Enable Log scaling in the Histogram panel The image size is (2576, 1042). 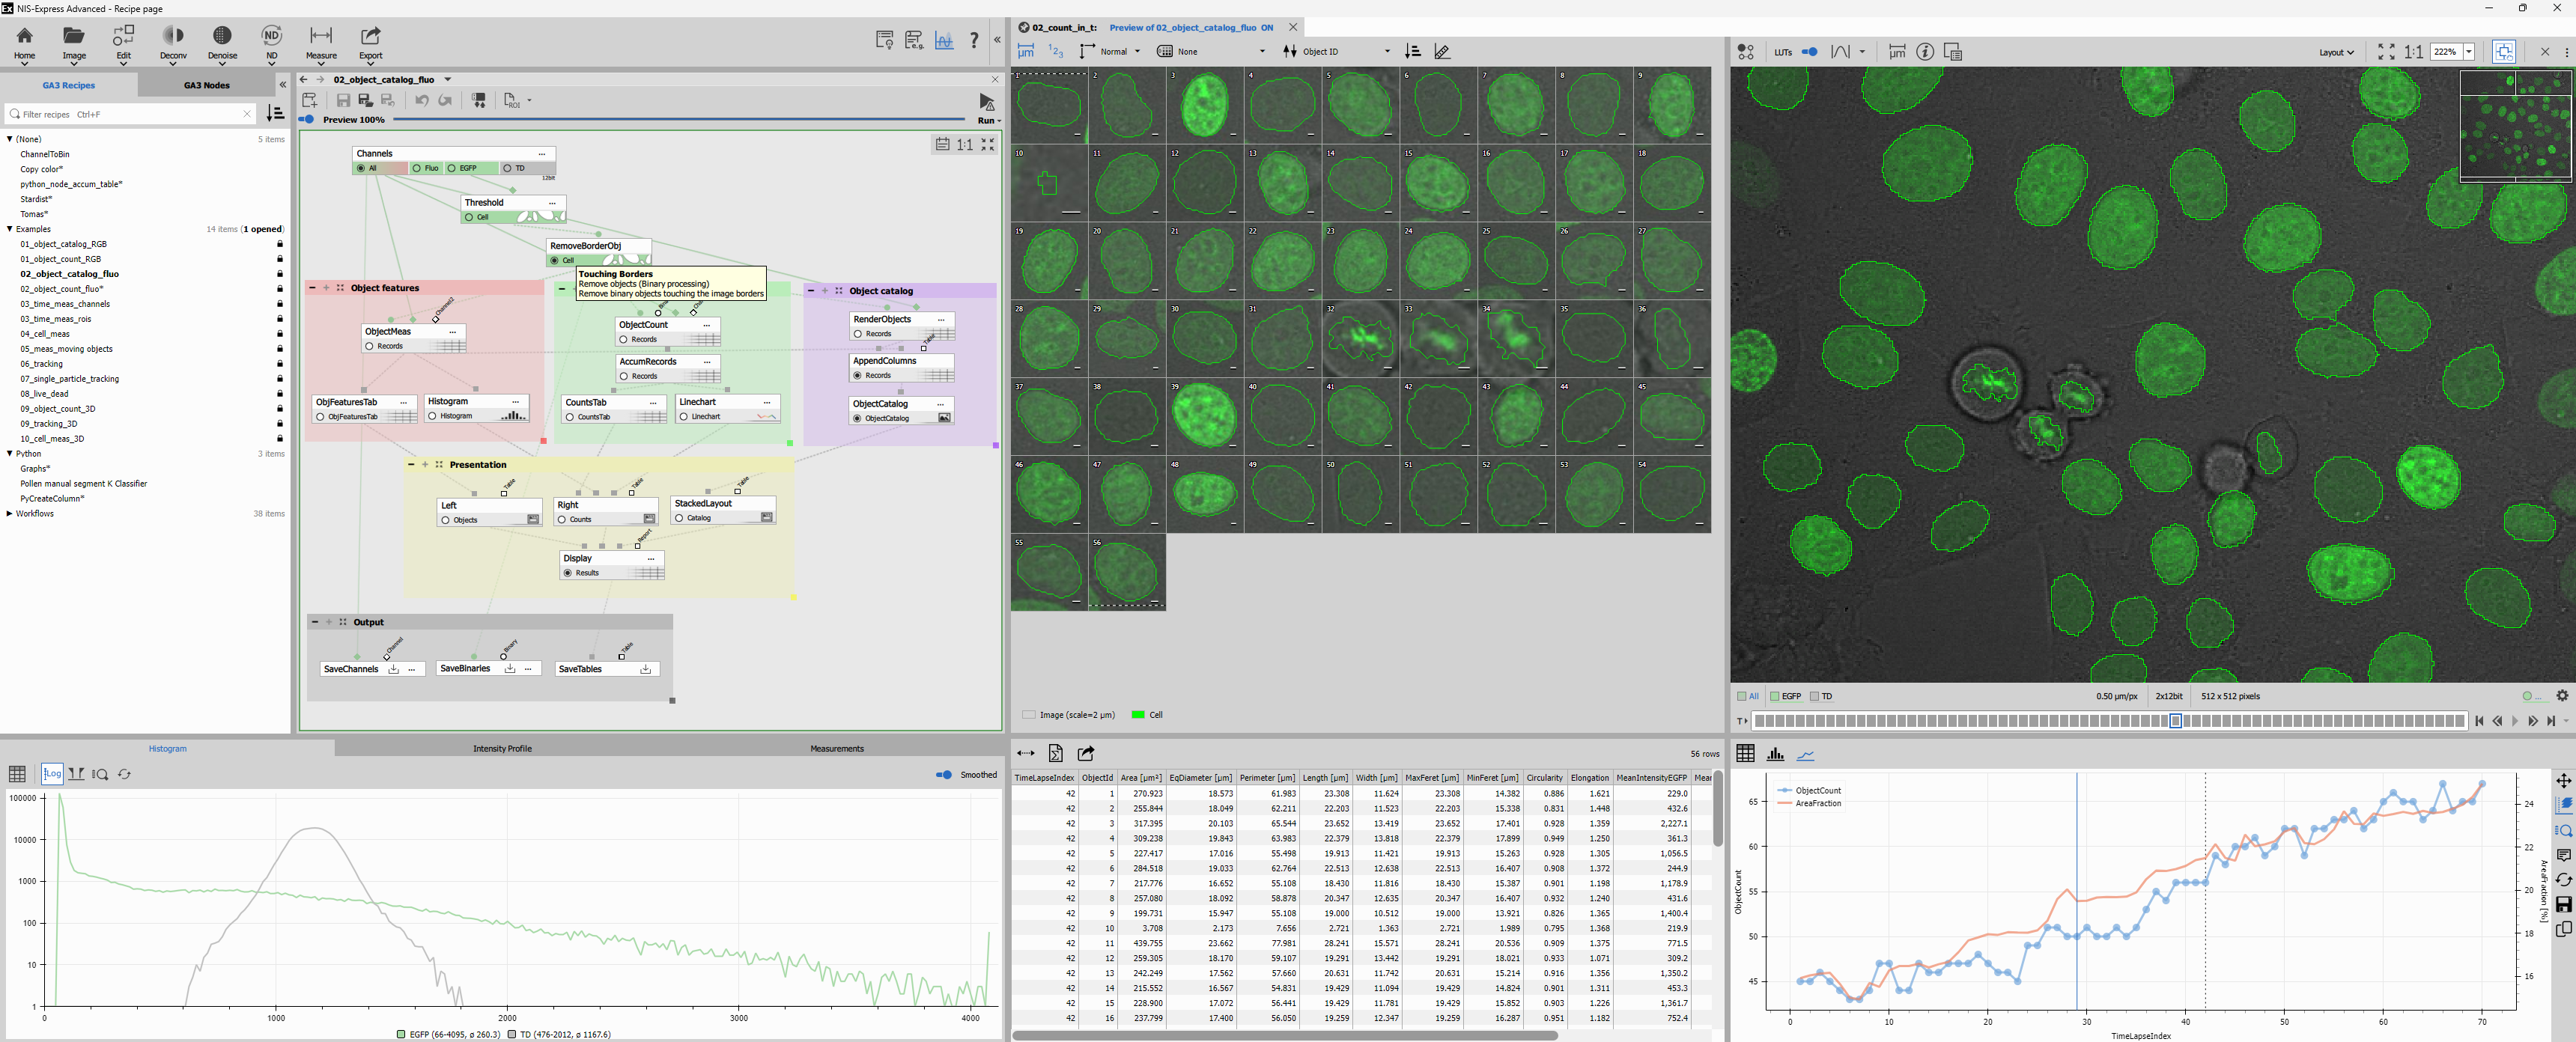point(52,773)
